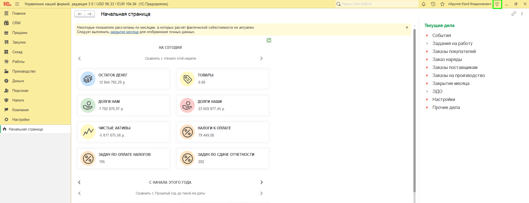Click the Чистые активы chart icon
Screen dimensions: 529x203
click(x=88, y=132)
